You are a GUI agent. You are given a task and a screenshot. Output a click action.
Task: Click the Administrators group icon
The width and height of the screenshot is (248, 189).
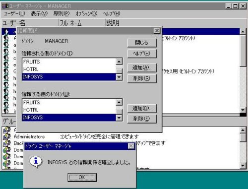[x=7, y=136]
